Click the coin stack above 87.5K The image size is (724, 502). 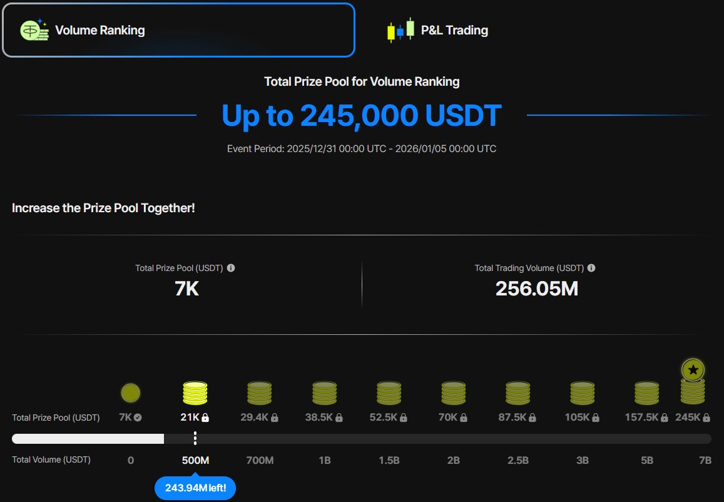tap(518, 393)
